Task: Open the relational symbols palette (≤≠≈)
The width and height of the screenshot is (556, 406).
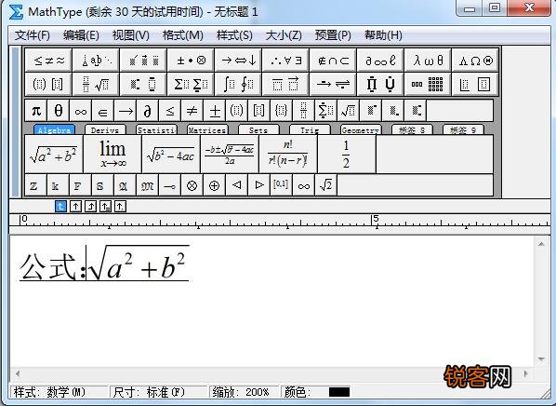Action: point(48,61)
